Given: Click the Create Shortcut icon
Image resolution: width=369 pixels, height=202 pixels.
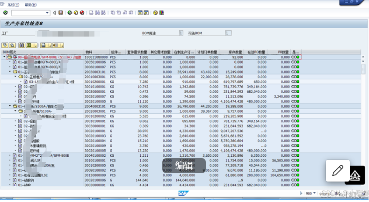Looking at the screenshot, I should (146, 13).
